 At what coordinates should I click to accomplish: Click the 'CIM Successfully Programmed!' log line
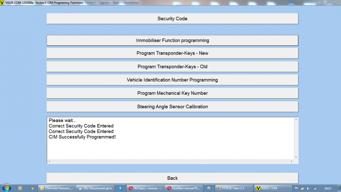82,137
